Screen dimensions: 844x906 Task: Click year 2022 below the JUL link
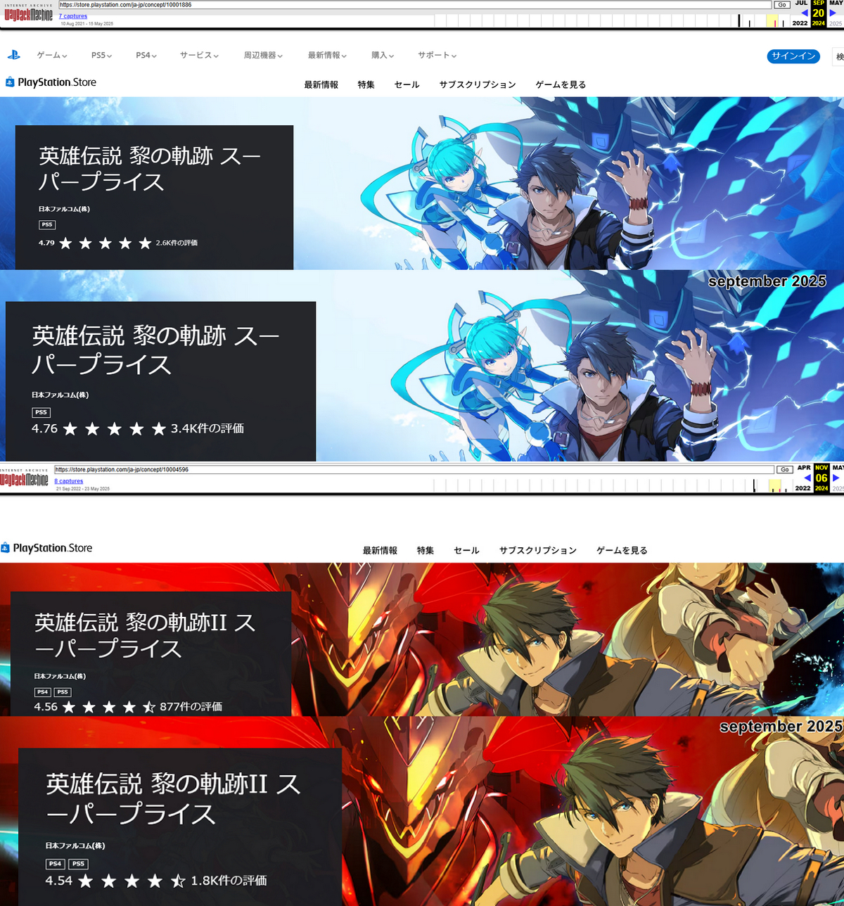800,23
